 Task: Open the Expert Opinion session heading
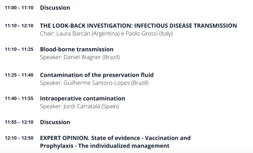[115, 138]
